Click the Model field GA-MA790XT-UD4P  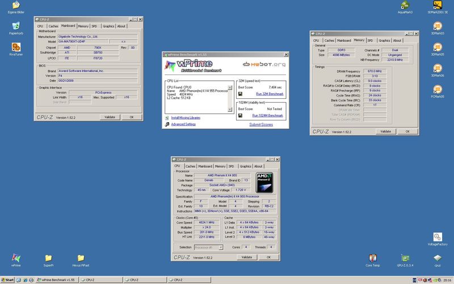tap(83, 41)
